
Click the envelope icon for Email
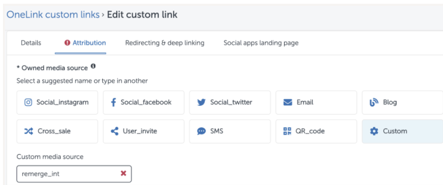coord(288,102)
